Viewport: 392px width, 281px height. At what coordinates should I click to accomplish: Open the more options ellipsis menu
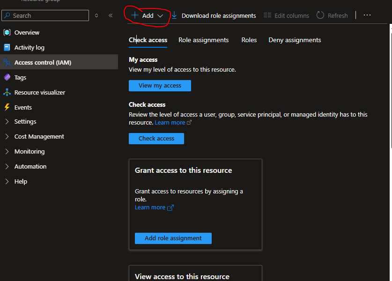[367, 15]
